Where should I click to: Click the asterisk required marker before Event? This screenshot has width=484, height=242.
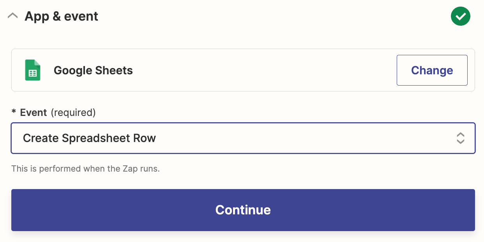tap(14, 113)
